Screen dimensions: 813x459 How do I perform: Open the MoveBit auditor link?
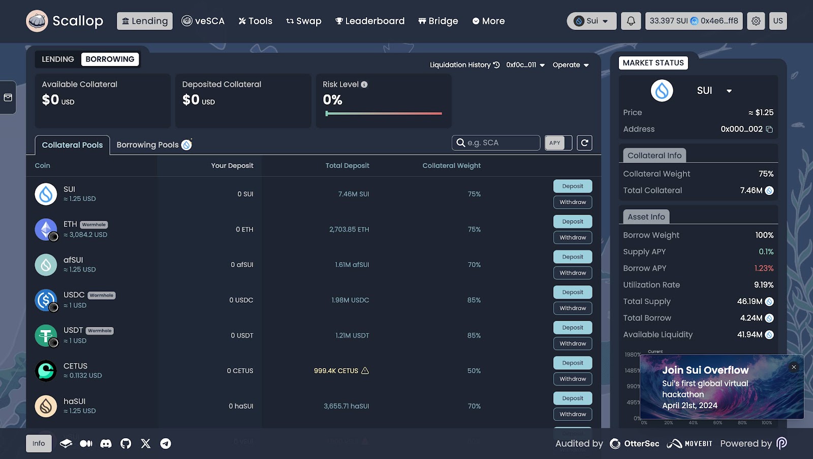[x=690, y=443]
